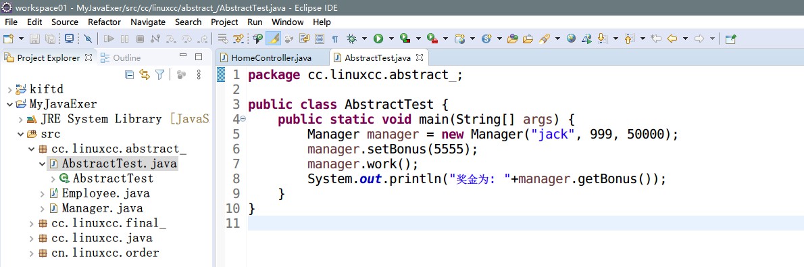This screenshot has width=804, height=267.
Task: Click the Save All icon
Action: [50, 39]
